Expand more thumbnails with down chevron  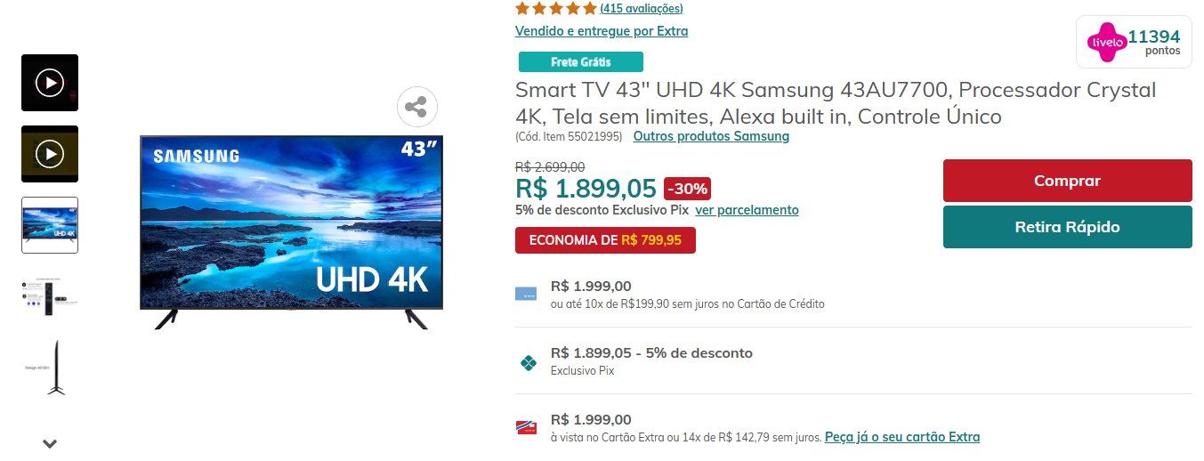click(50, 442)
